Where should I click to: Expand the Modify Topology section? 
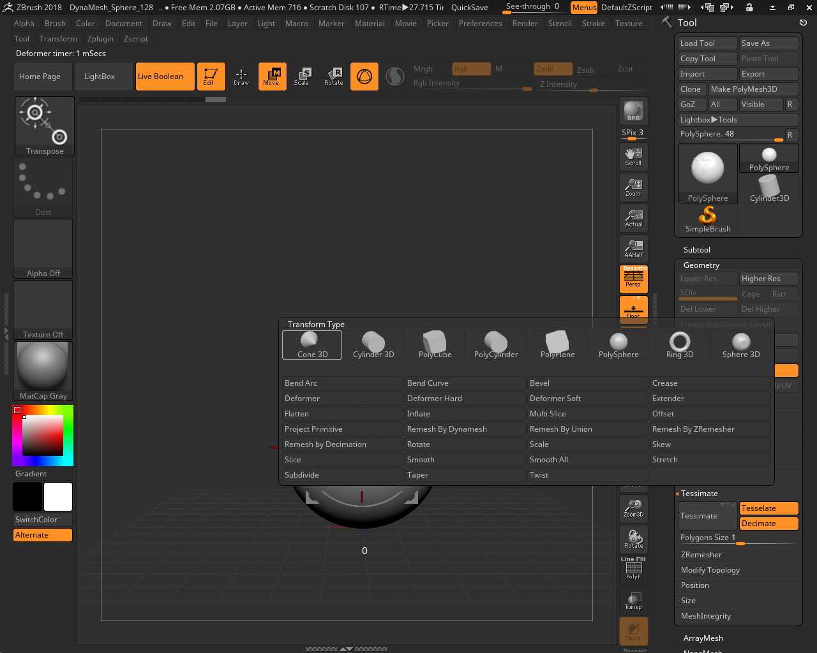710,570
